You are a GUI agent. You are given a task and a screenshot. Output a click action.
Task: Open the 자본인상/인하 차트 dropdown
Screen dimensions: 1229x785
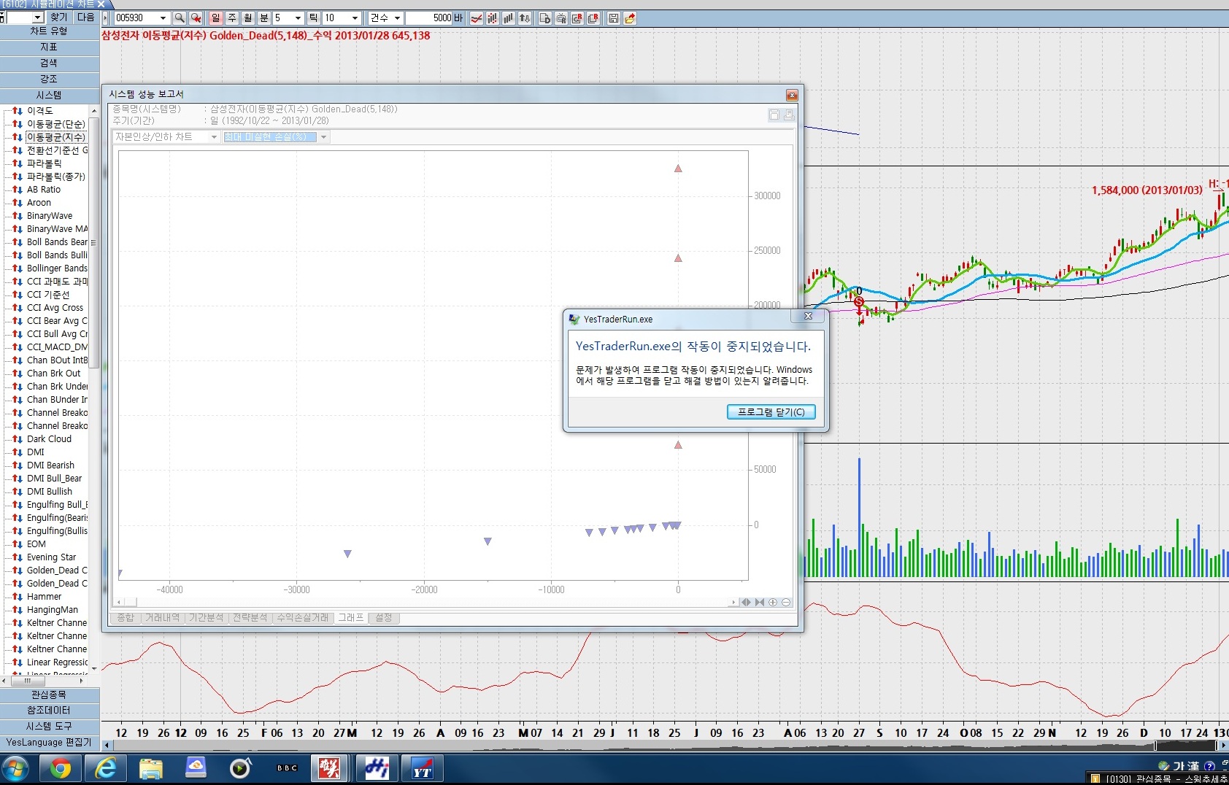(214, 137)
